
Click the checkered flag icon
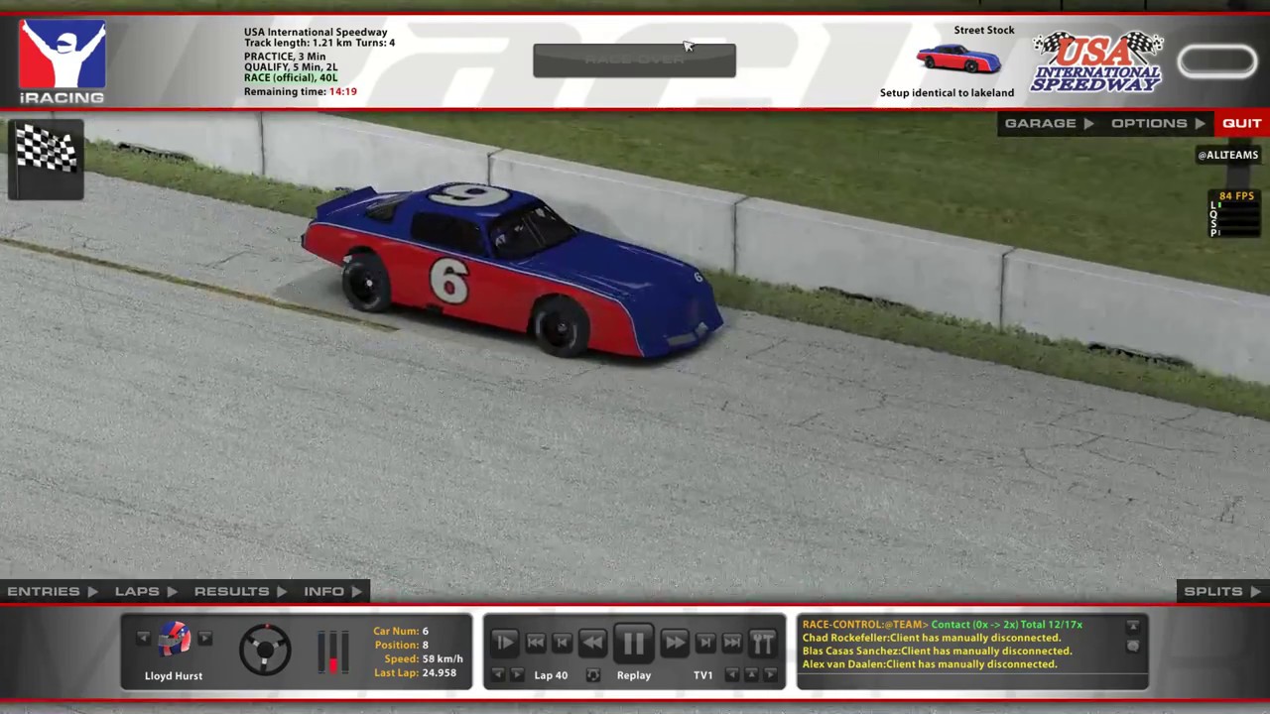point(46,159)
